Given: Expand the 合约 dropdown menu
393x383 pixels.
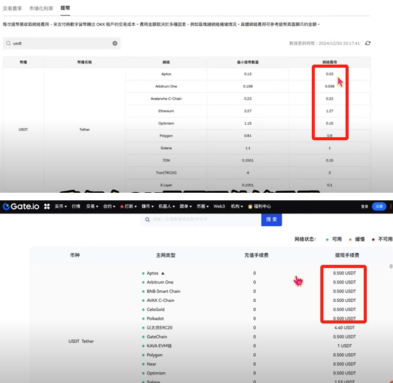Looking at the screenshot, I should click(x=109, y=206).
